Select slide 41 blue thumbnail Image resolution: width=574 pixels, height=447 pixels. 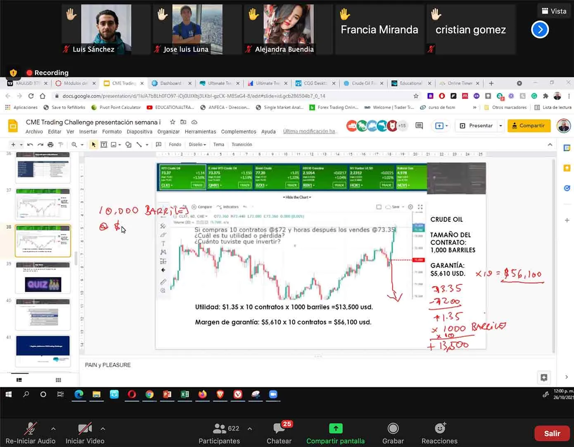click(x=43, y=351)
